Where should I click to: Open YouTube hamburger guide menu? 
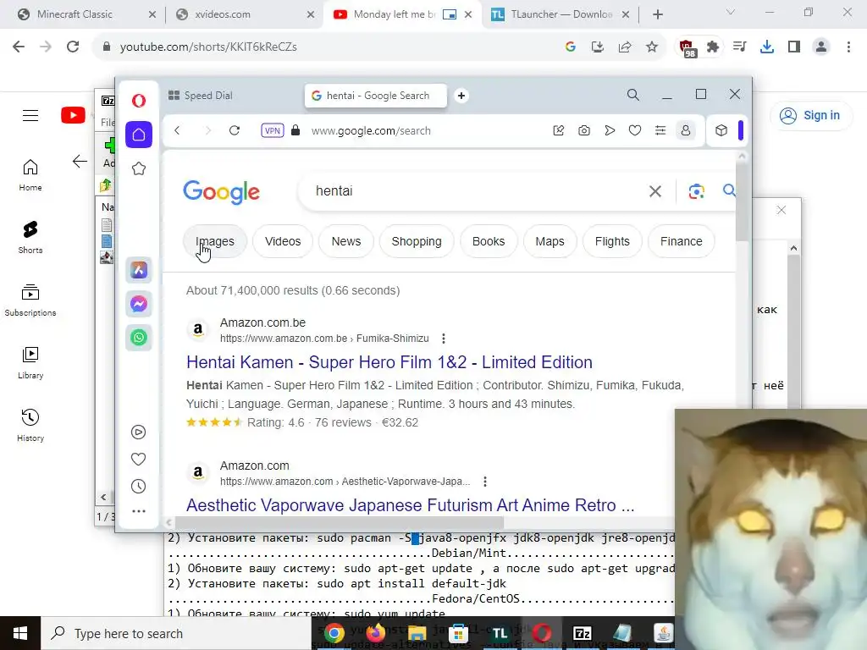click(x=30, y=115)
